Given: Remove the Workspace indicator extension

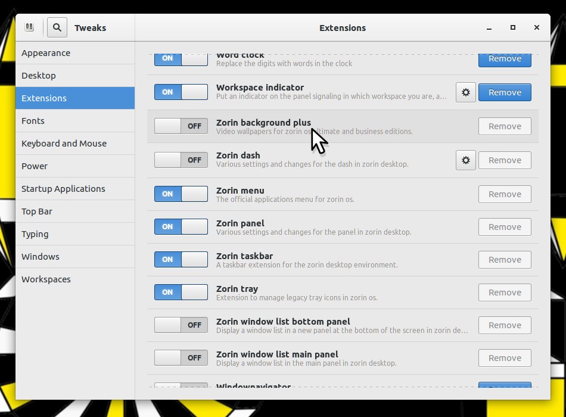Looking at the screenshot, I should click(x=505, y=92).
